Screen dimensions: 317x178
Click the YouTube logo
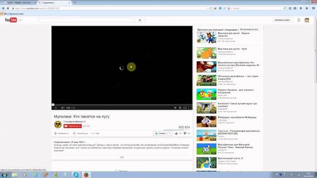[x=11, y=20]
